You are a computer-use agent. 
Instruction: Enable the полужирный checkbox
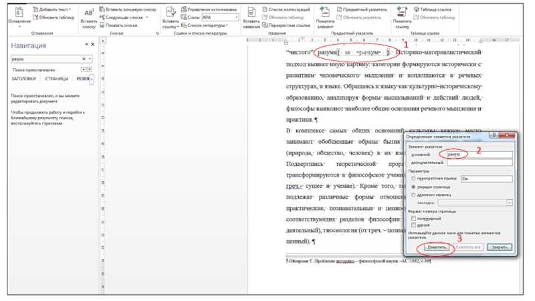pos(412,218)
